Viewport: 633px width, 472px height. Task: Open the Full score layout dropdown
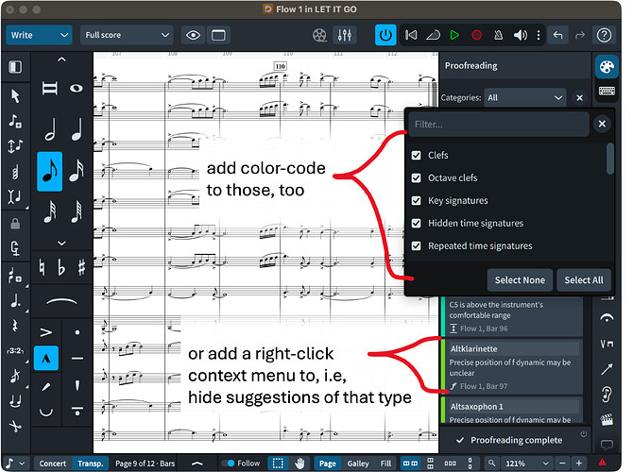click(x=127, y=35)
